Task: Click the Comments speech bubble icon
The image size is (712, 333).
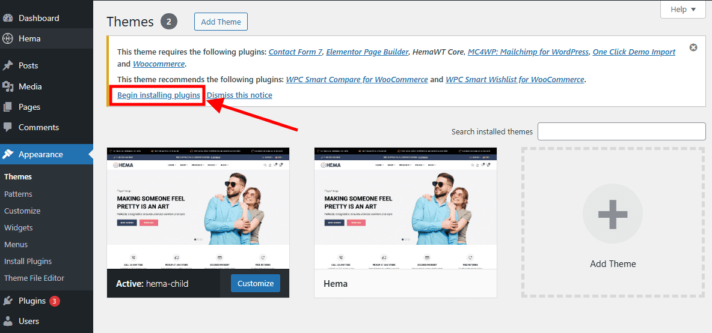Action: click(8, 127)
